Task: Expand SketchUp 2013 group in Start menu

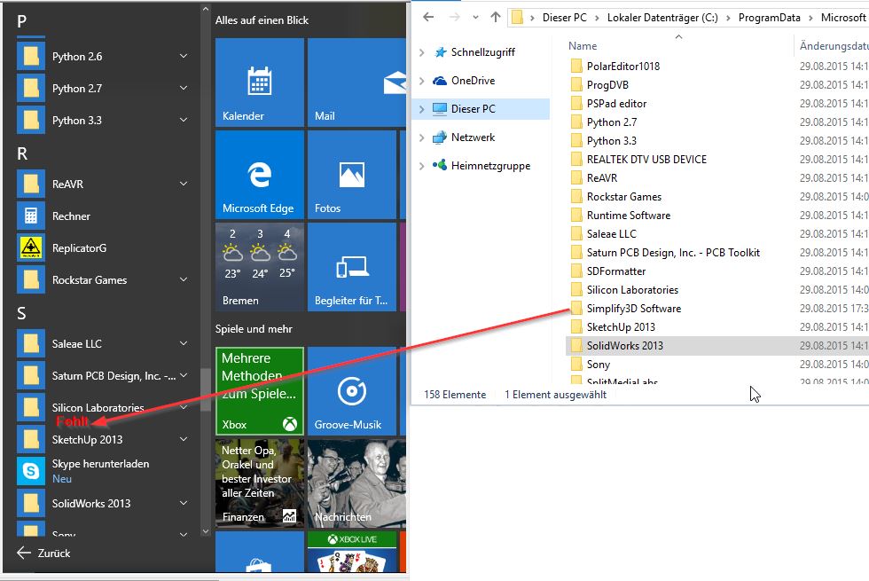Action: tap(184, 440)
